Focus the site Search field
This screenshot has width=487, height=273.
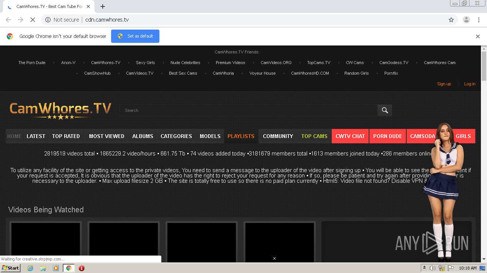pyautogui.click(x=248, y=110)
